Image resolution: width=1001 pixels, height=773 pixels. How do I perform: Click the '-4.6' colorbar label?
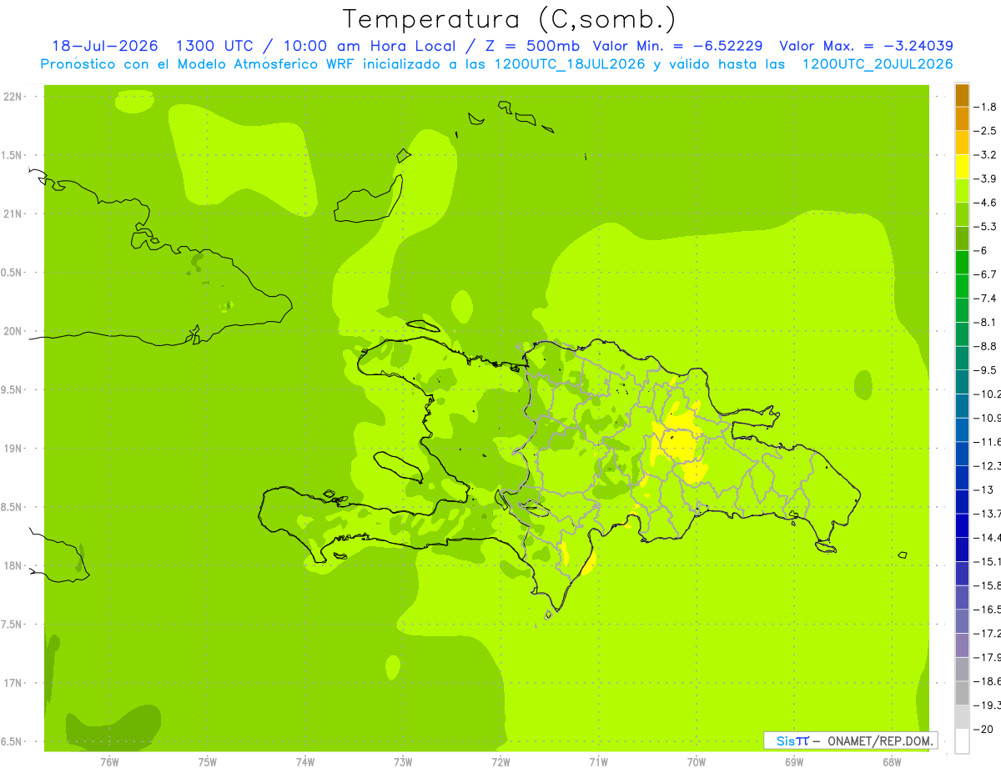point(985,203)
